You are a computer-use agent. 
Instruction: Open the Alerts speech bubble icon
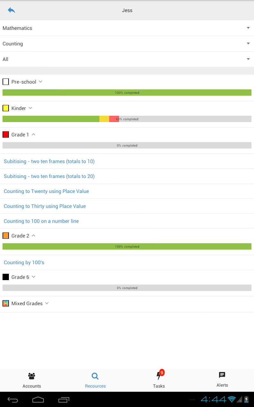coord(222,375)
